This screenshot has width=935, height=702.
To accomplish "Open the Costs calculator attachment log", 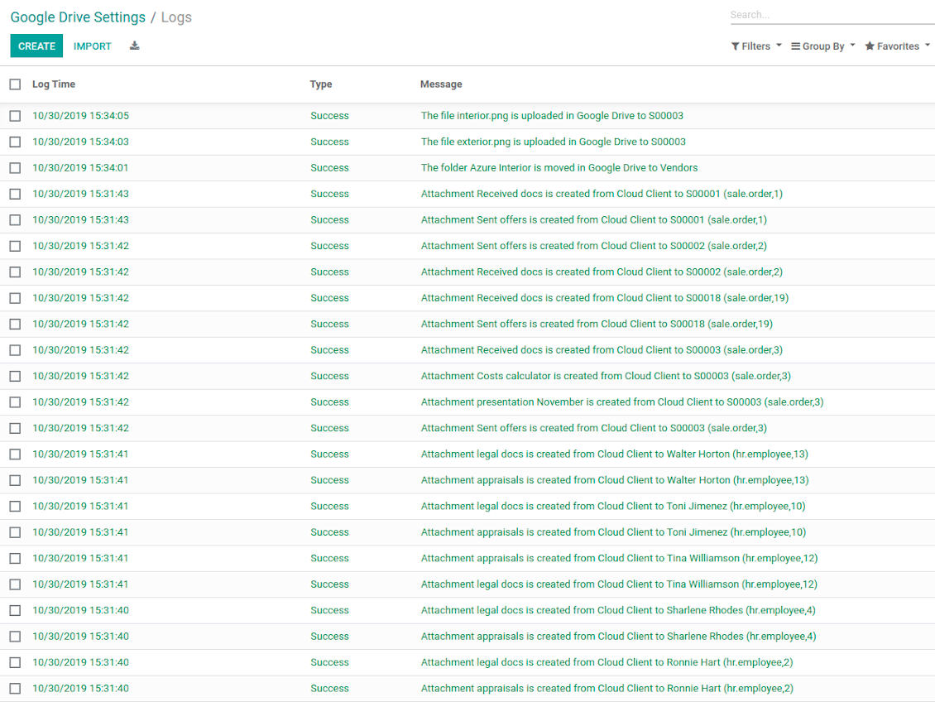I will point(606,376).
